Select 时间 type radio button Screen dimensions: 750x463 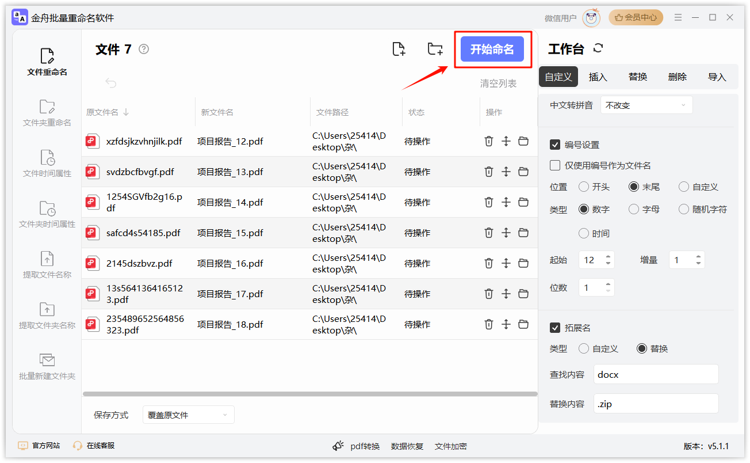click(x=583, y=233)
